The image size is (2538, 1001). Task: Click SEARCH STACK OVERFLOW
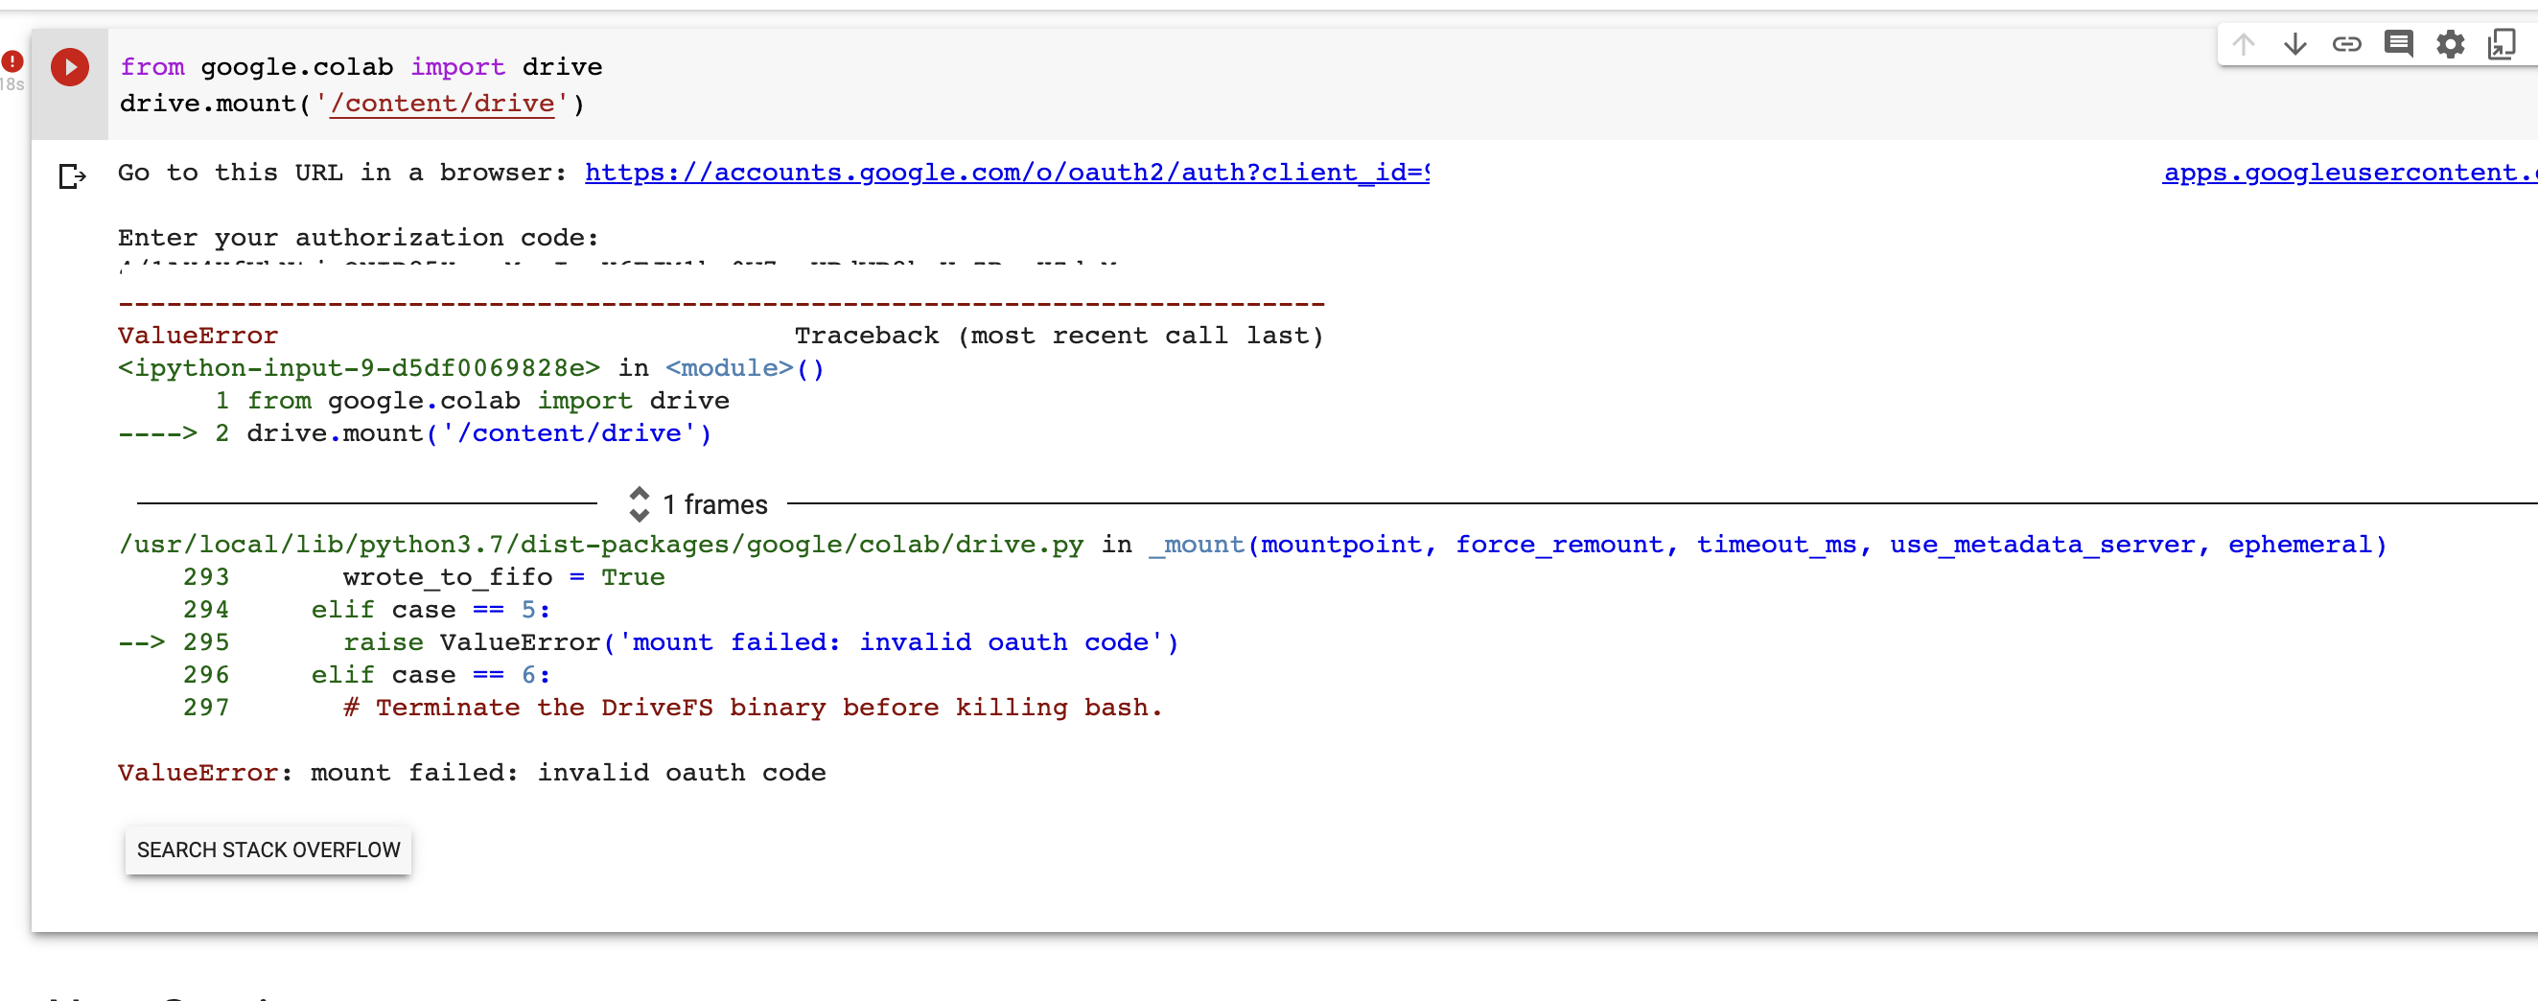(x=268, y=850)
